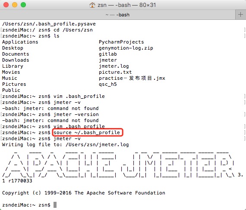246x210 pixels.
Task: Click the 'source ~/.bash_profile' command text
Action: pos(87,132)
